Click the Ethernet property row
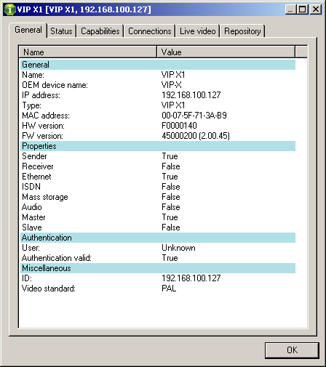 (158, 177)
